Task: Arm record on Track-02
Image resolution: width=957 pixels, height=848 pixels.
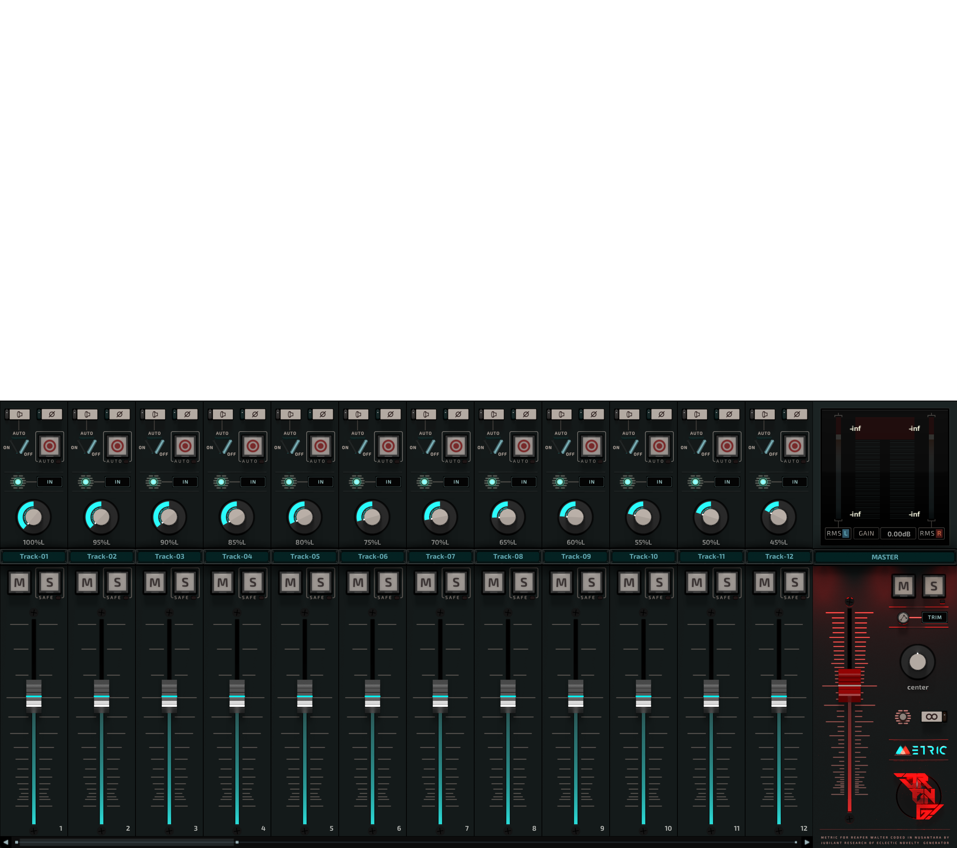Action: 117,446
